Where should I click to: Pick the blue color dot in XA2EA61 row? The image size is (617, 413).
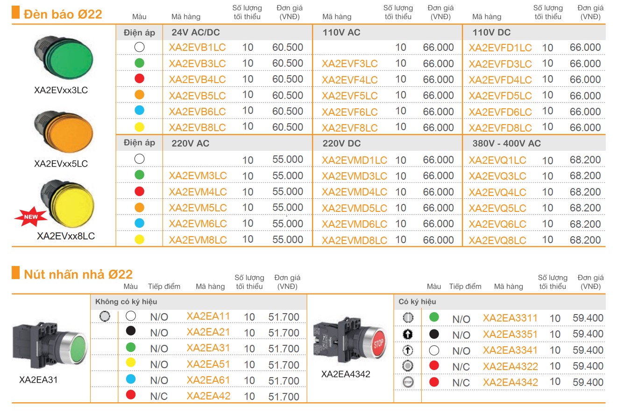point(131,379)
